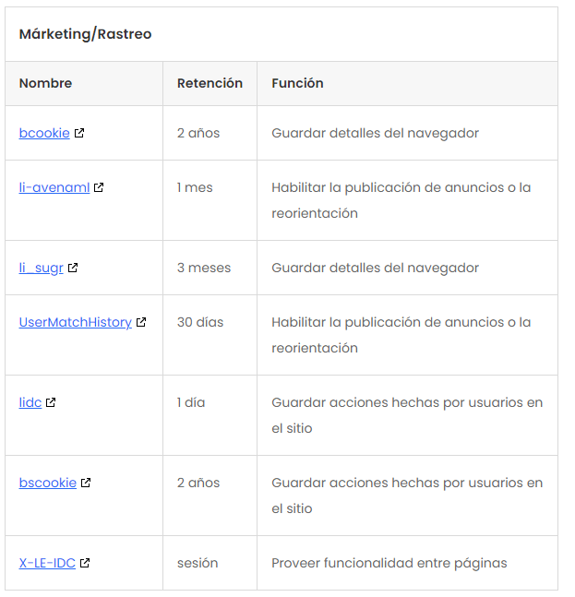
Task: Click the external link icon beside lidc
Action: 51,402
